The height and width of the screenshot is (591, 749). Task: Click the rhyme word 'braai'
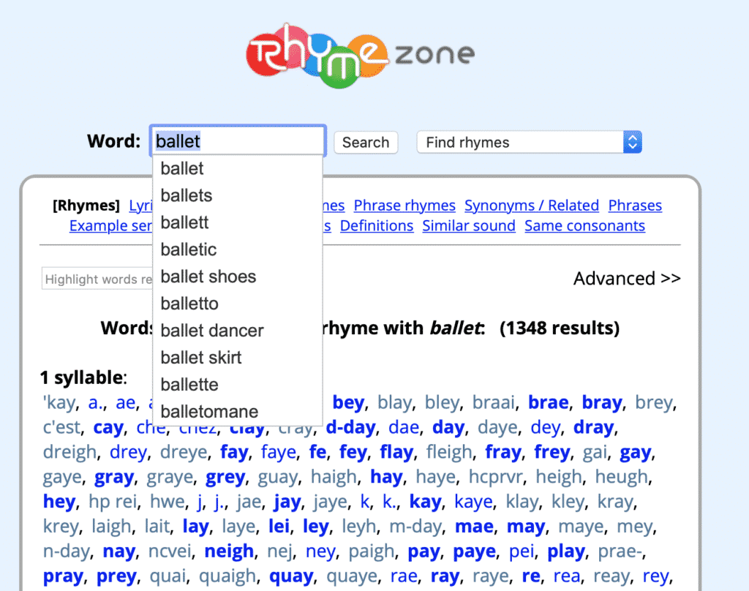494,403
